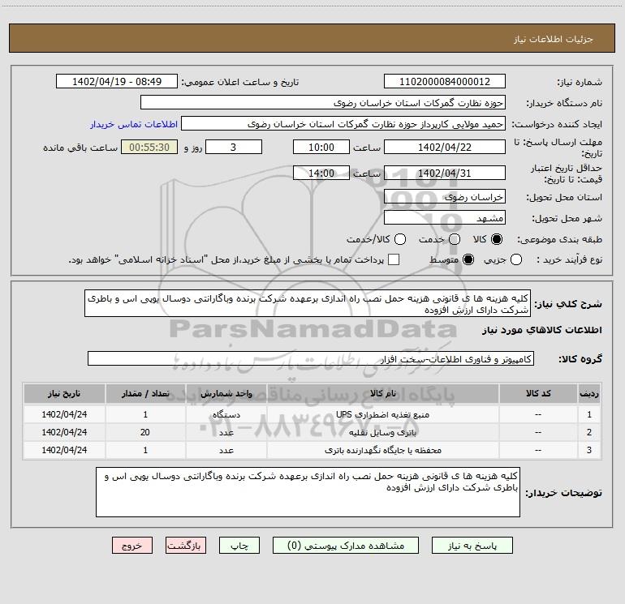The image size is (625, 604).
Task: Click the validity hour field 14:00
Action: 321,173
